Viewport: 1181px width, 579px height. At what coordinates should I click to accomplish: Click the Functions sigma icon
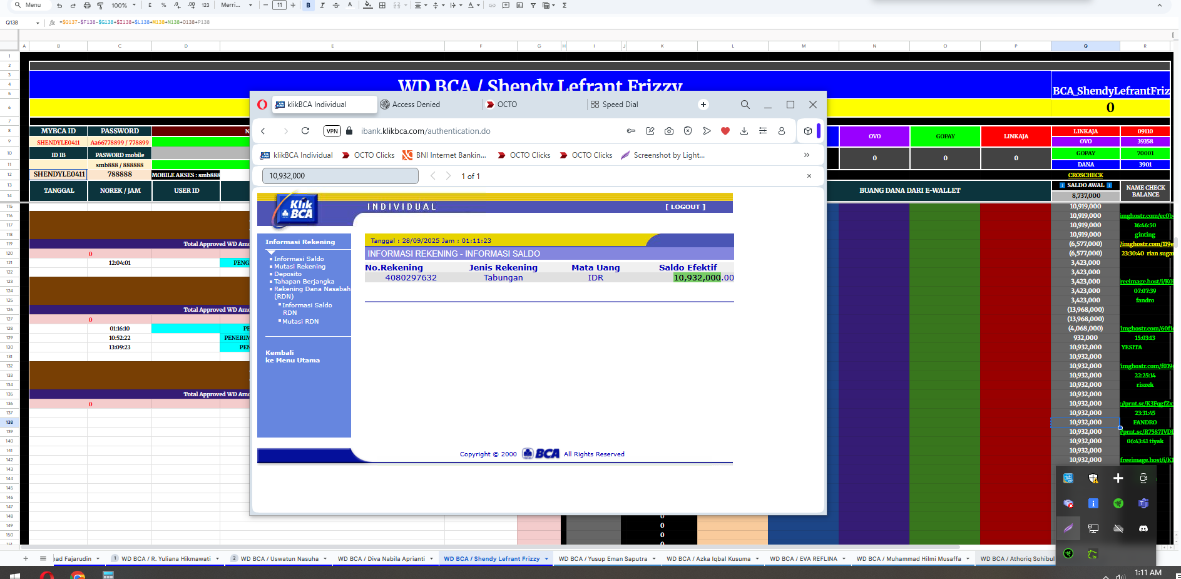[x=565, y=5]
